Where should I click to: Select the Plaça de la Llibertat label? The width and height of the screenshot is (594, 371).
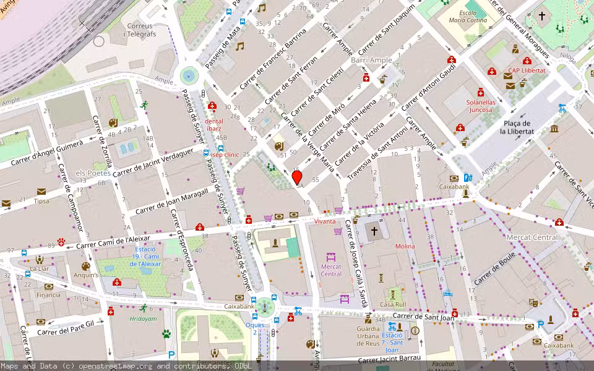click(517, 127)
